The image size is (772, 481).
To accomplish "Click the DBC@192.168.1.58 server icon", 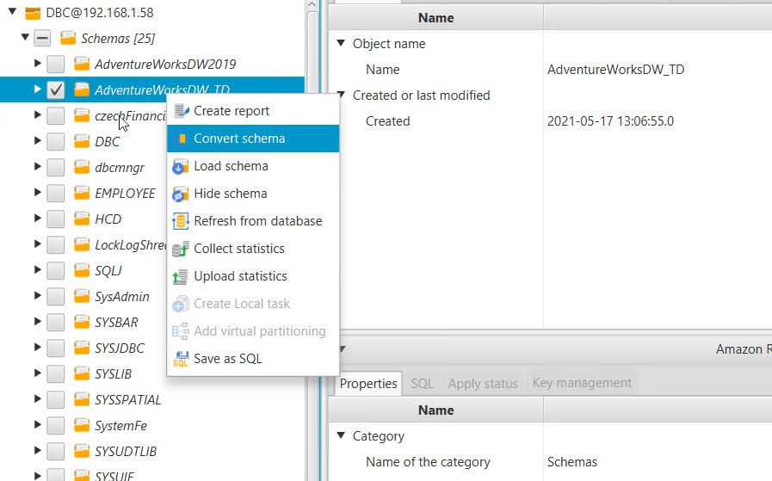I will (33, 13).
